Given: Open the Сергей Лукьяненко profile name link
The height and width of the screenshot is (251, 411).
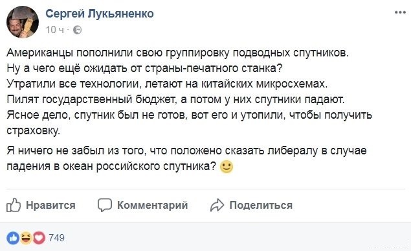Looking at the screenshot, I should [100, 14].
